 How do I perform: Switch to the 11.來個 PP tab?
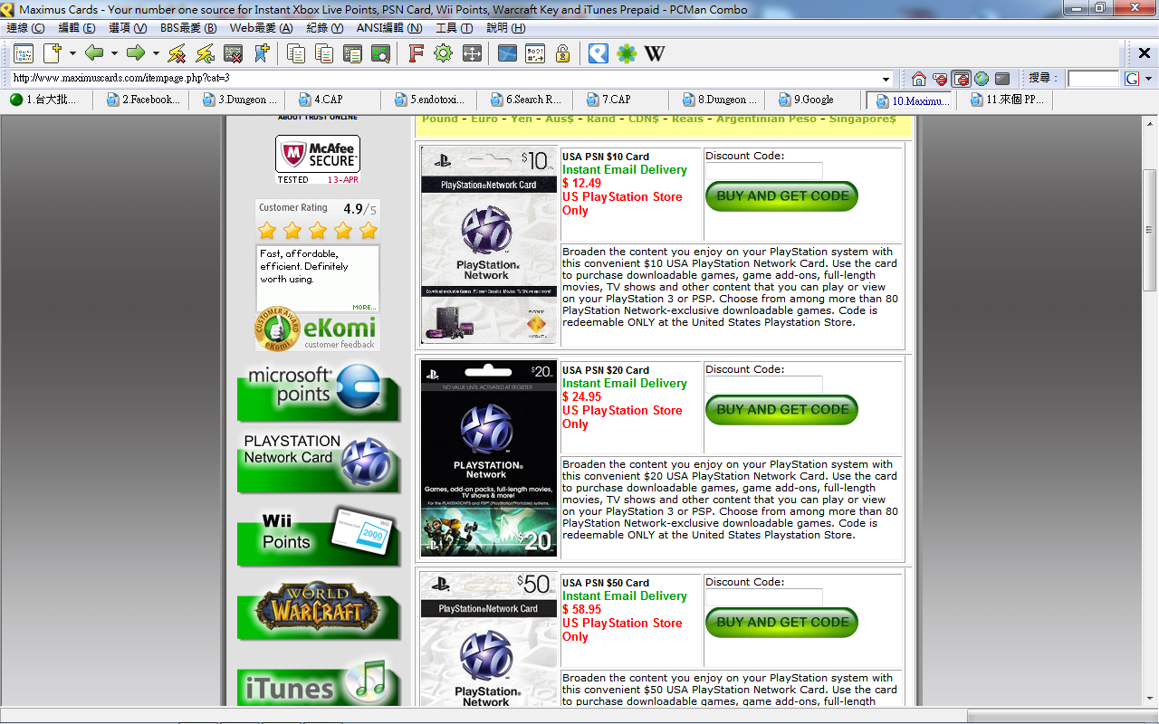1008,100
